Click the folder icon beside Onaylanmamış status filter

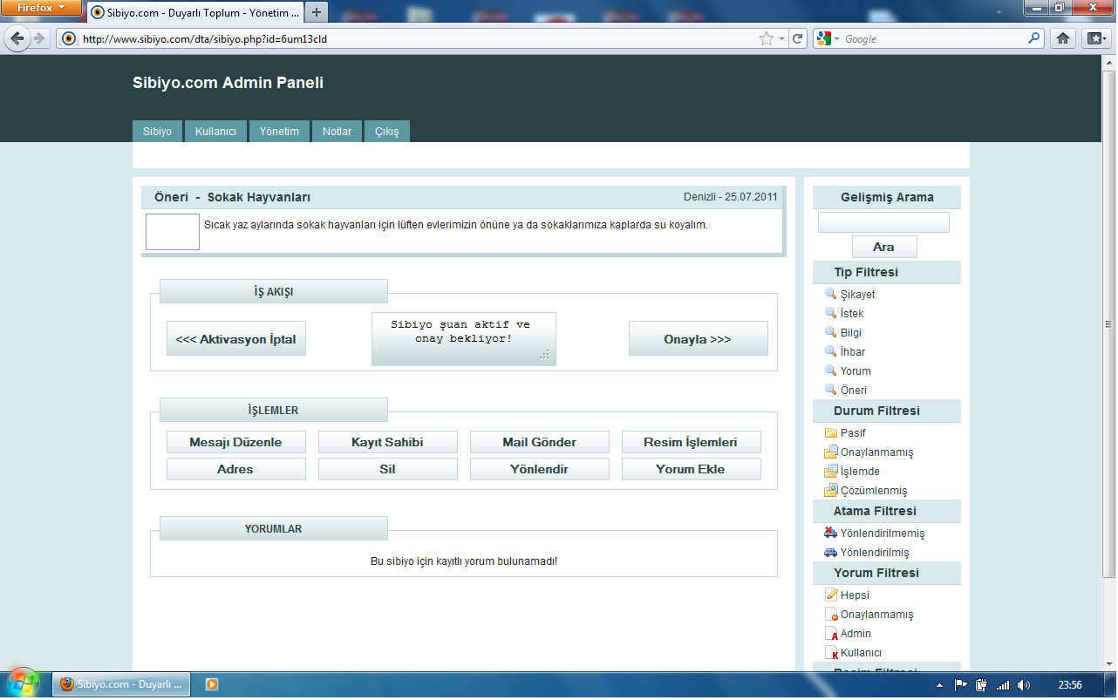point(830,452)
